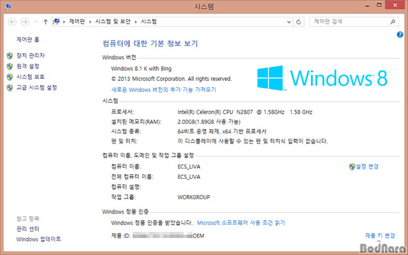This screenshot has height=255, width=408.
Task: Click the shield icon beside 장치 관리자
Action: [x=10, y=56]
